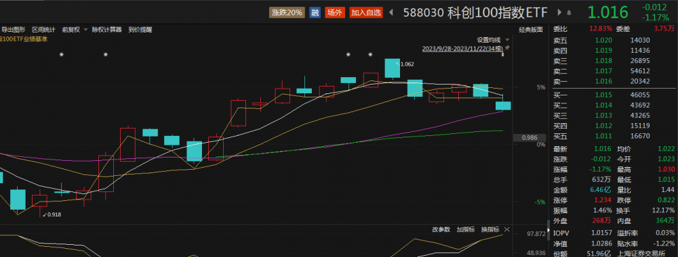
Task: Pin the date range with pushpin icon
Action: click(x=507, y=48)
